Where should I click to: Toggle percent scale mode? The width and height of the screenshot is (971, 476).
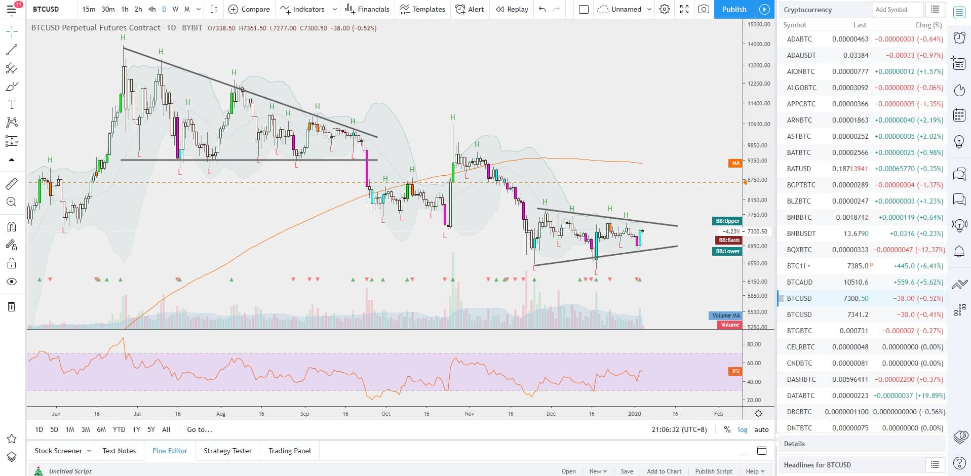point(727,429)
